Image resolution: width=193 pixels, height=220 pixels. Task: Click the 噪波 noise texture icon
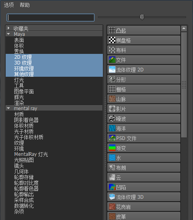[112, 118]
